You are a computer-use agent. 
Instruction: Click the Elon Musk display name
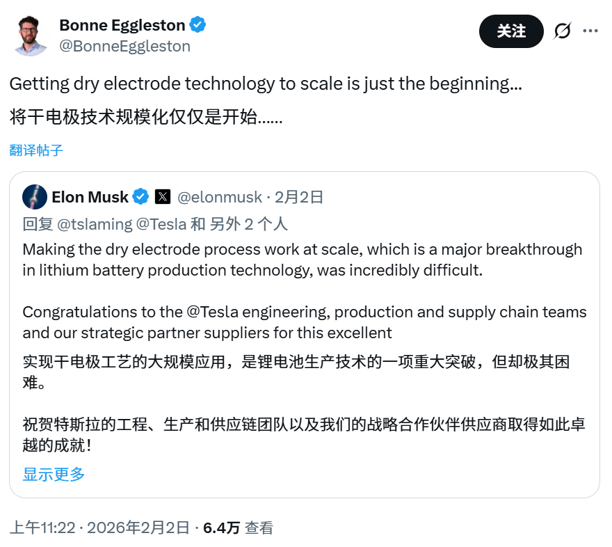[90, 197]
